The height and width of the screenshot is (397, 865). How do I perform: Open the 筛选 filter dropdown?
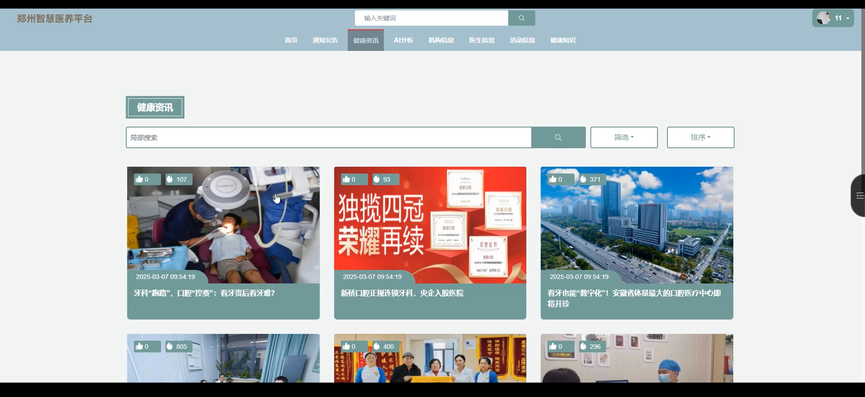pyautogui.click(x=624, y=137)
